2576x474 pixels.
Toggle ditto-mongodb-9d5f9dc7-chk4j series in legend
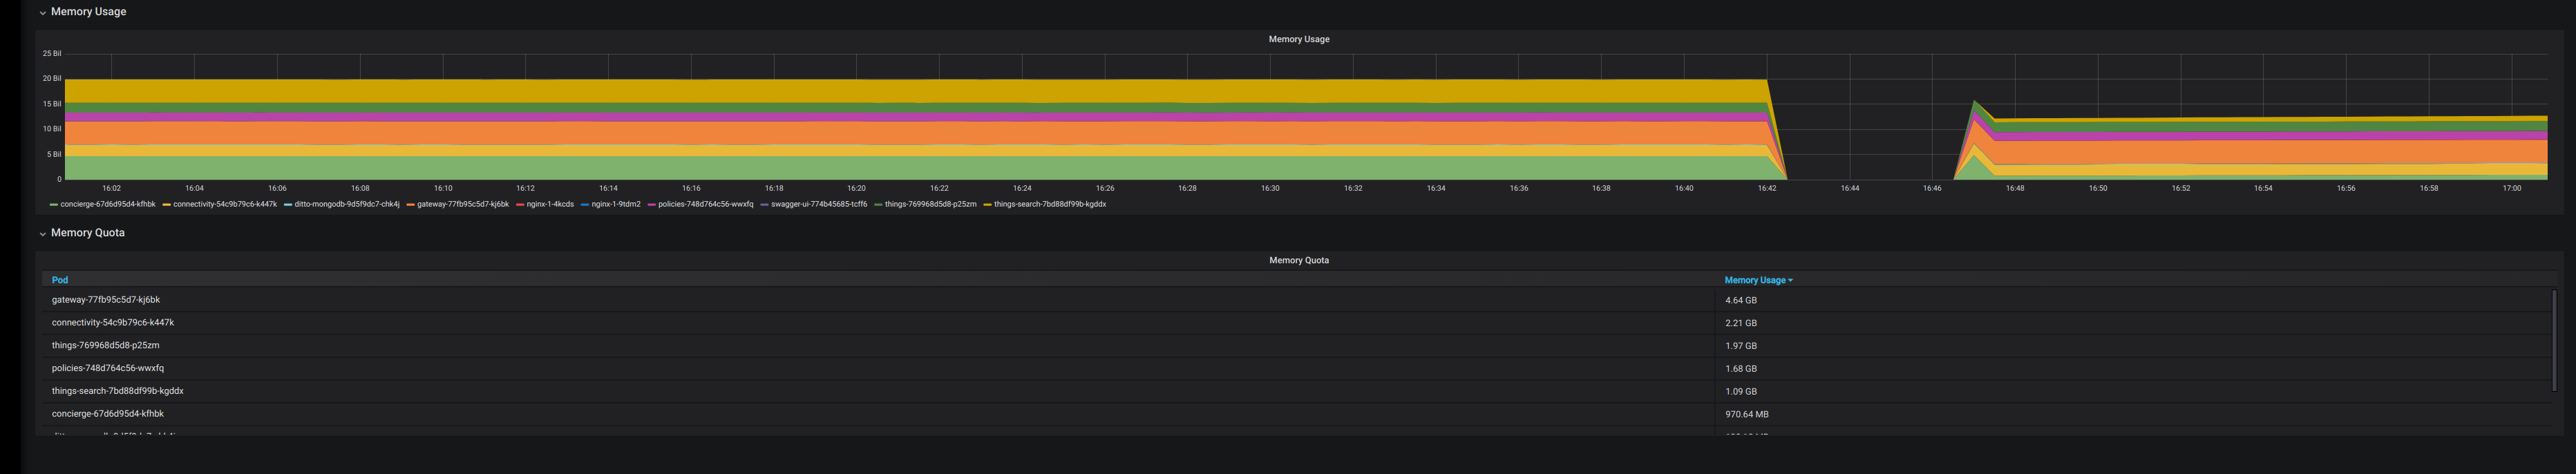click(347, 204)
